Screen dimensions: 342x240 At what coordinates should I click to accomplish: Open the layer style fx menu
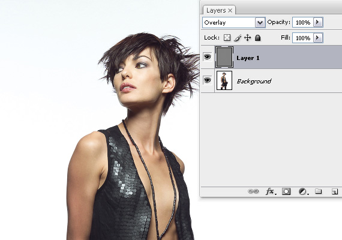[270, 191]
